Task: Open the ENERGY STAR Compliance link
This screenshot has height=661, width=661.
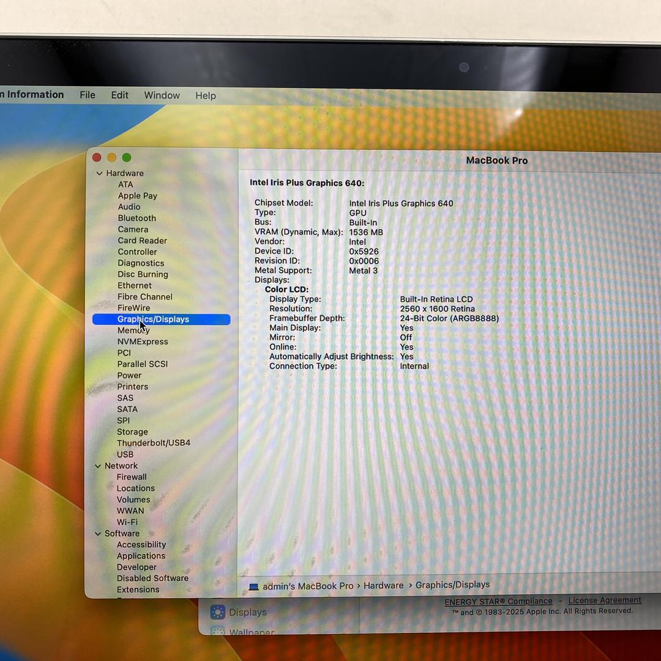Action: tap(498, 601)
